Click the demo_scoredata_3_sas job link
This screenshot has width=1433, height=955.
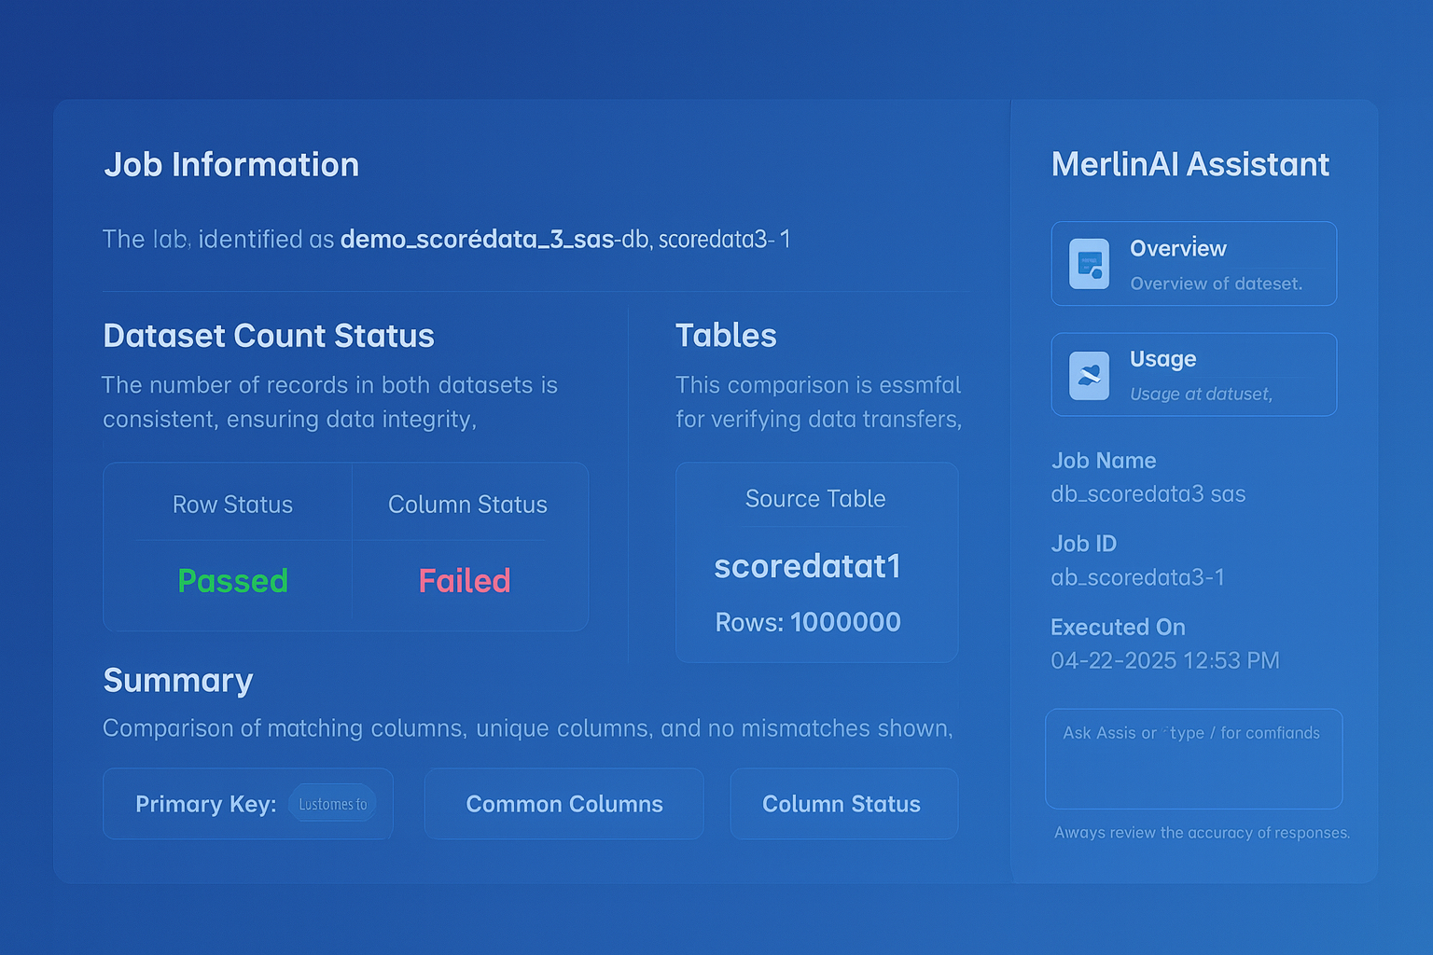click(x=480, y=240)
